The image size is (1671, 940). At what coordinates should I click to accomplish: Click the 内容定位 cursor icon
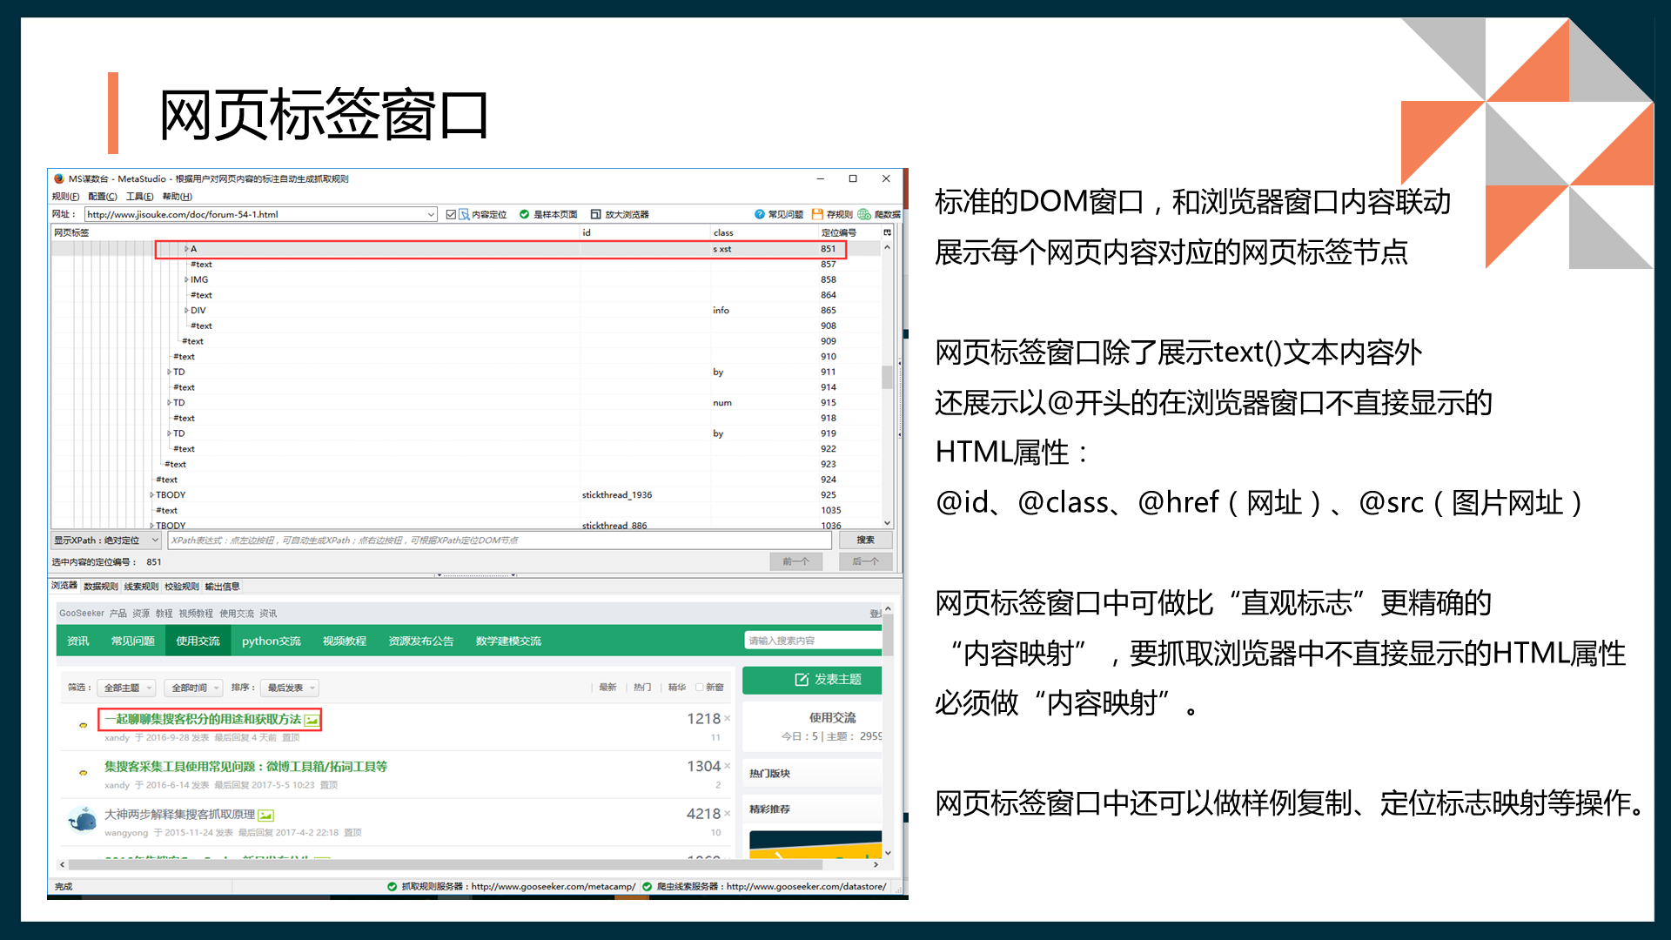point(465,214)
